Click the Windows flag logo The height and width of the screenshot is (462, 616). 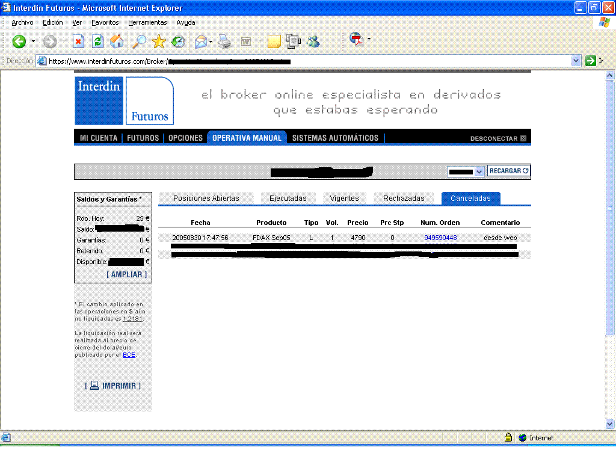(x=604, y=22)
